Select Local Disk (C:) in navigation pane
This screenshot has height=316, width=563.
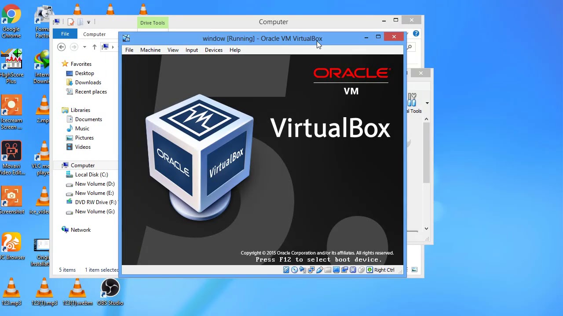point(91,175)
